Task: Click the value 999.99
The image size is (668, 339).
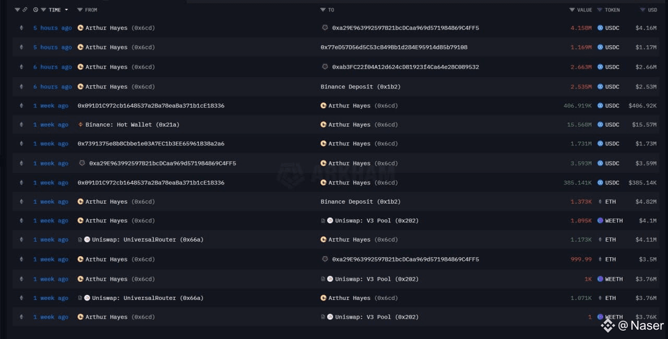Action: click(x=581, y=259)
